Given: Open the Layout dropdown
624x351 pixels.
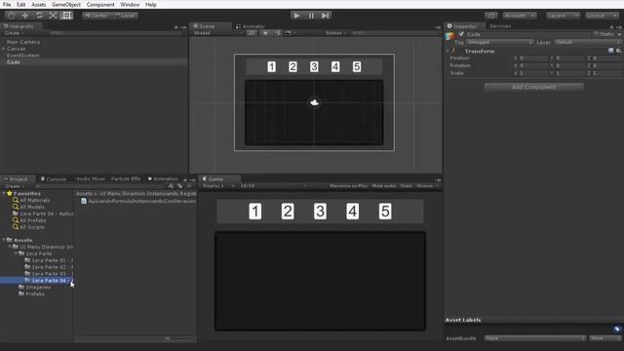Looking at the screenshot, I should 602,16.
